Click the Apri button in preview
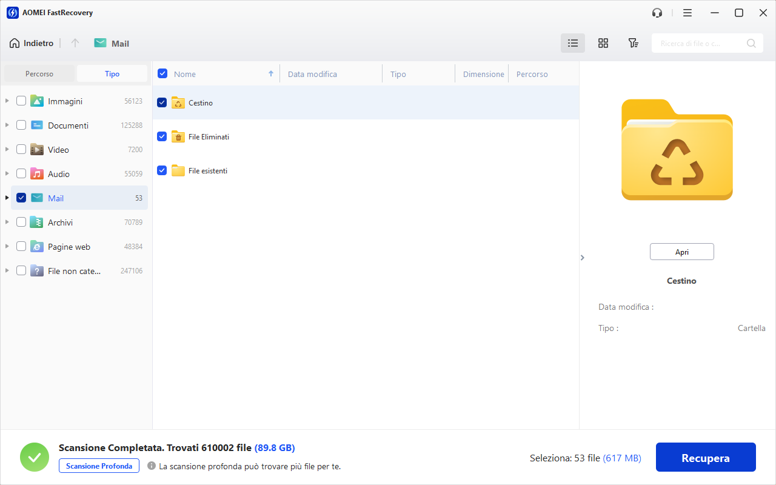This screenshot has height=485, width=776. tap(682, 252)
